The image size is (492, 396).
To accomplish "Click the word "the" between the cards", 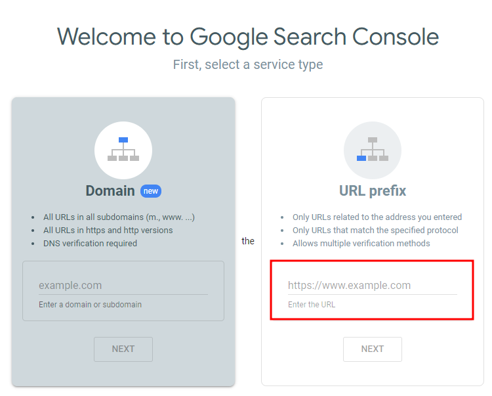I will tap(248, 241).
